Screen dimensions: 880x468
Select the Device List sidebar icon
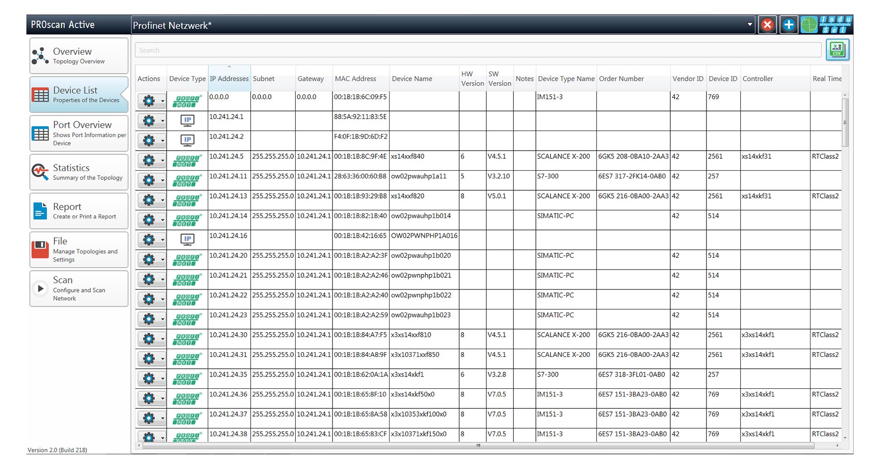click(x=40, y=94)
